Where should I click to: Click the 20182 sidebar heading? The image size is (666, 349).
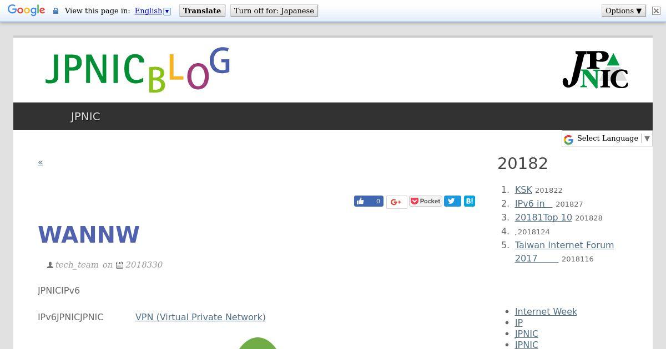(523, 163)
